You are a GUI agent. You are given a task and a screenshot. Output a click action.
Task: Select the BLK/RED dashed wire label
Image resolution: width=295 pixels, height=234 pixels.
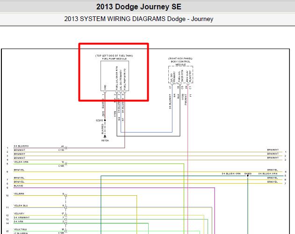[102, 129]
